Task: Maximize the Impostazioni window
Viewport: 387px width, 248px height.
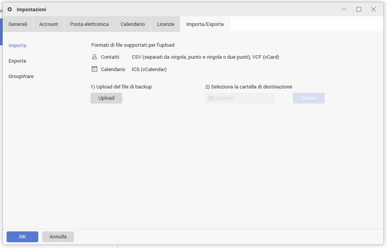Action: click(x=359, y=9)
